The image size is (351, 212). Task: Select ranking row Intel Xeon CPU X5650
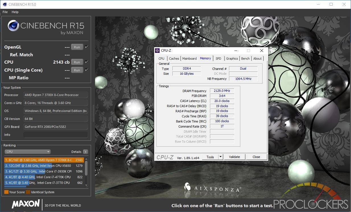[44, 166]
